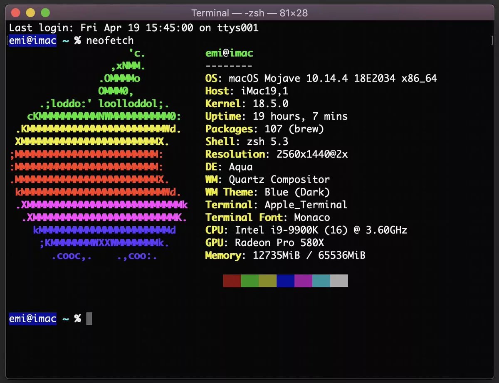Click the bottom 'emi@imac' prompt
The width and height of the screenshot is (499, 383).
[x=32, y=319]
